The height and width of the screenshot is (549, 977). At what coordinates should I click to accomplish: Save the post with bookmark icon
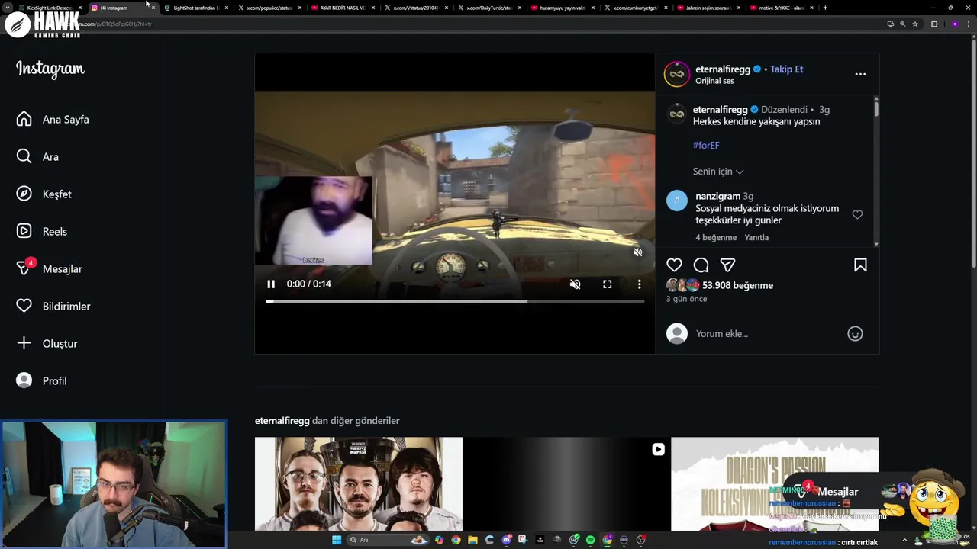[860, 265]
